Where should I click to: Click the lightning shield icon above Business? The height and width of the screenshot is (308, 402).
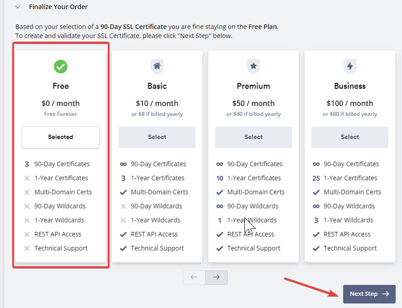(x=350, y=67)
